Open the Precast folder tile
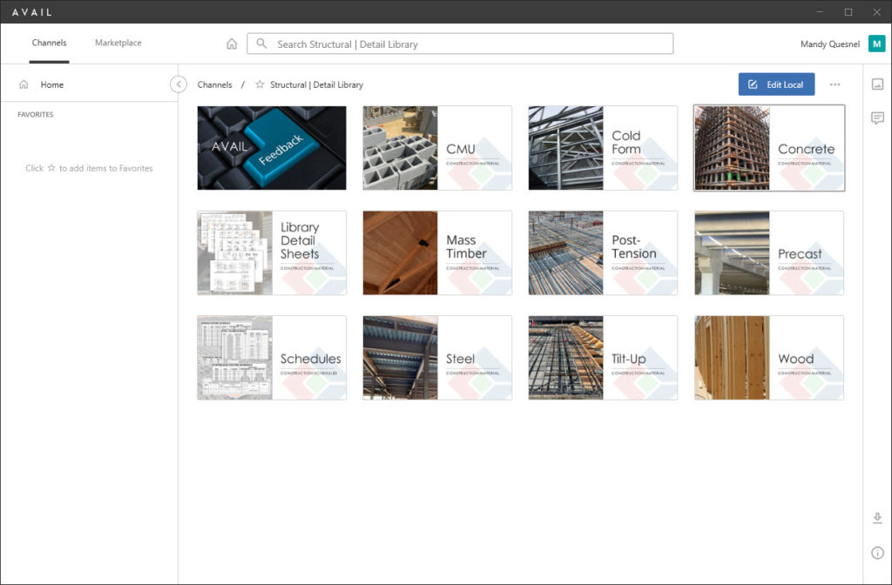892x585 pixels. tap(769, 253)
